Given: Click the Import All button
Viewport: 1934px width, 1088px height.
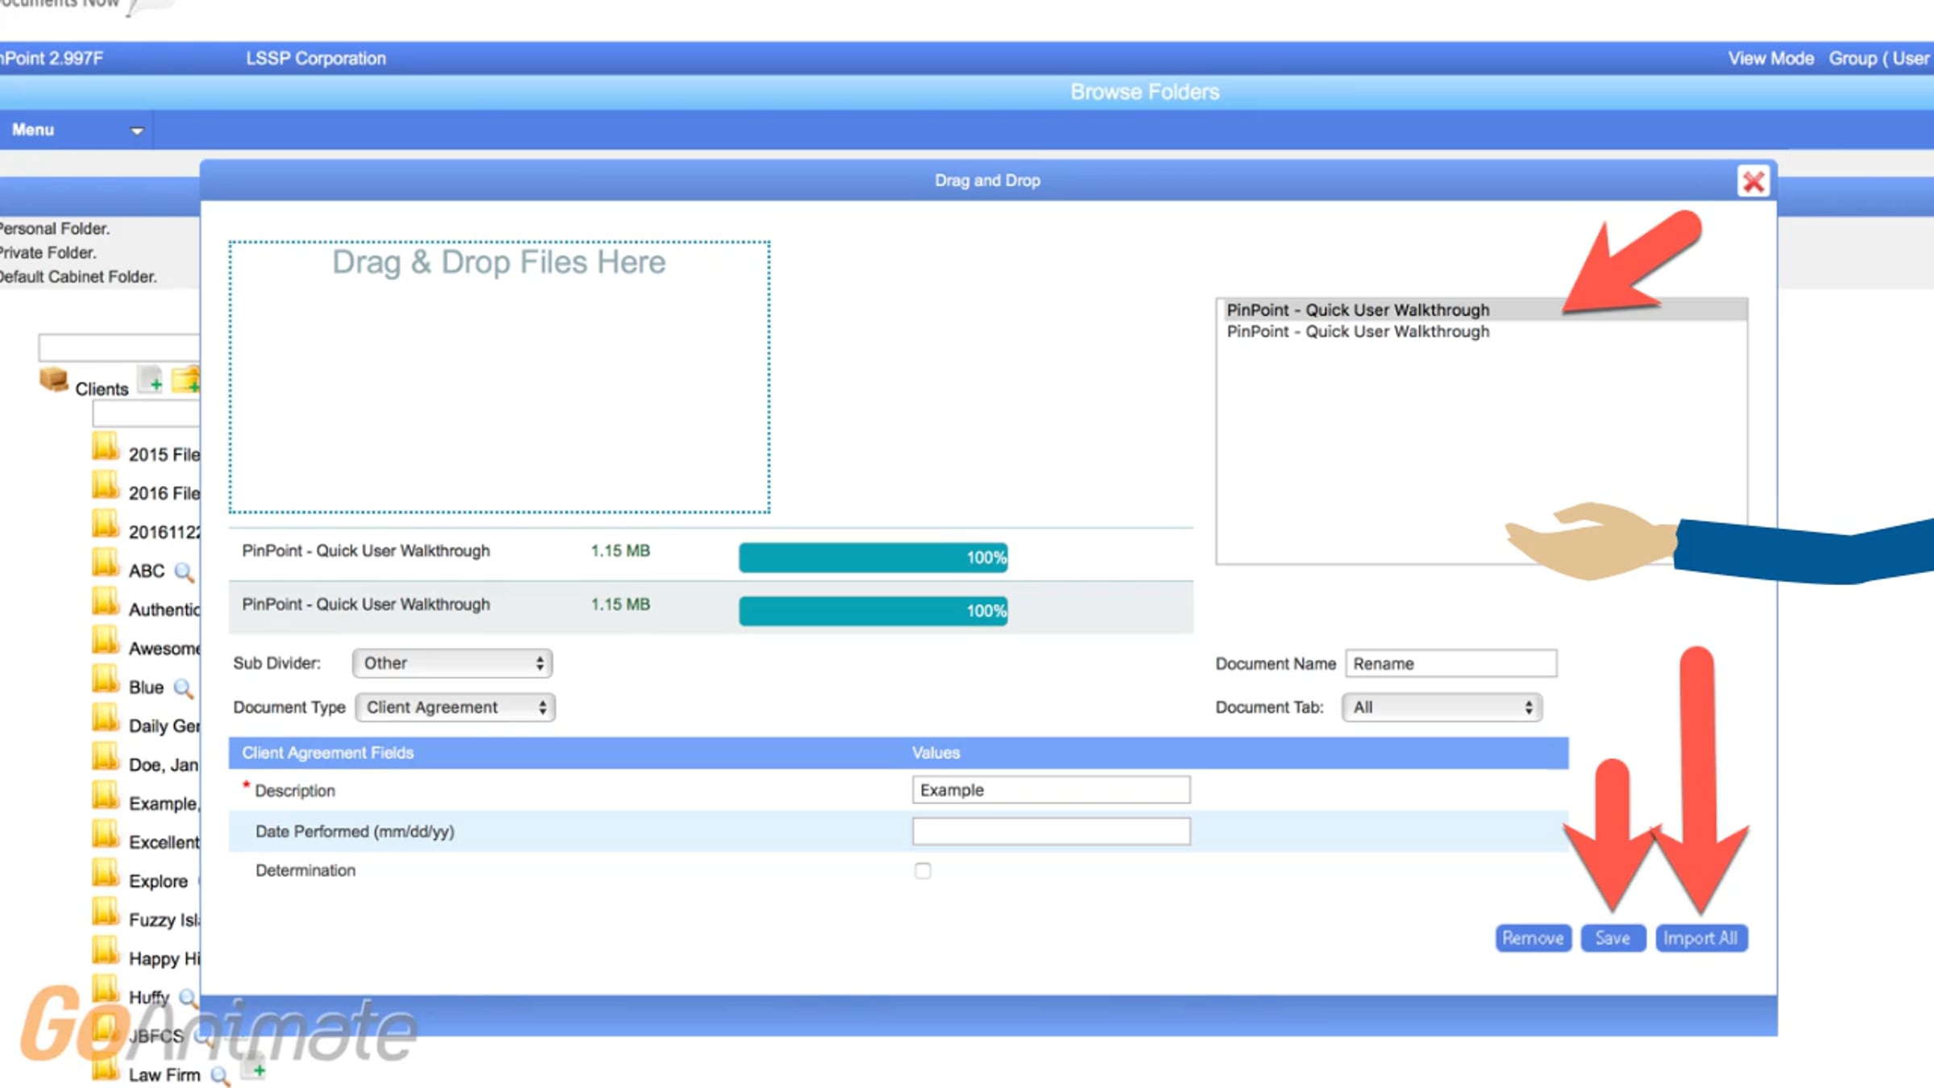Looking at the screenshot, I should (x=1701, y=938).
